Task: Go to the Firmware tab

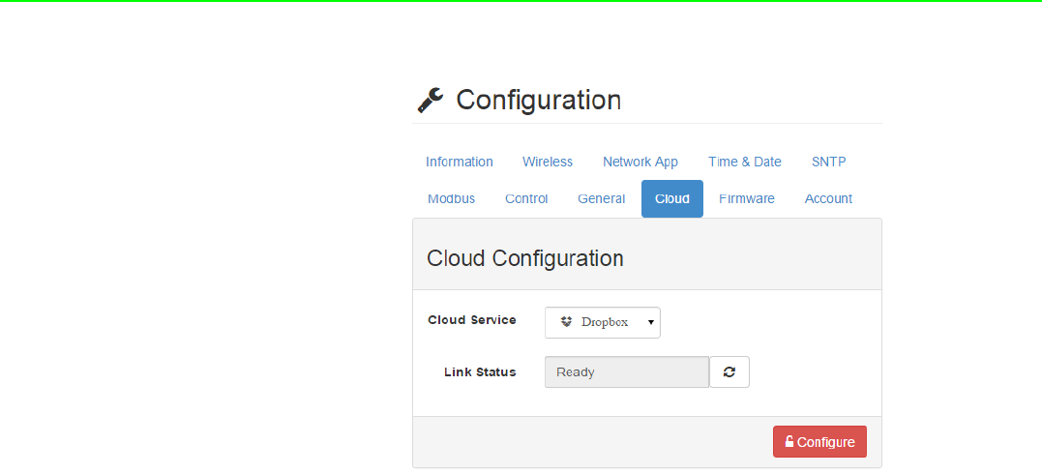Action: pos(746,198)
